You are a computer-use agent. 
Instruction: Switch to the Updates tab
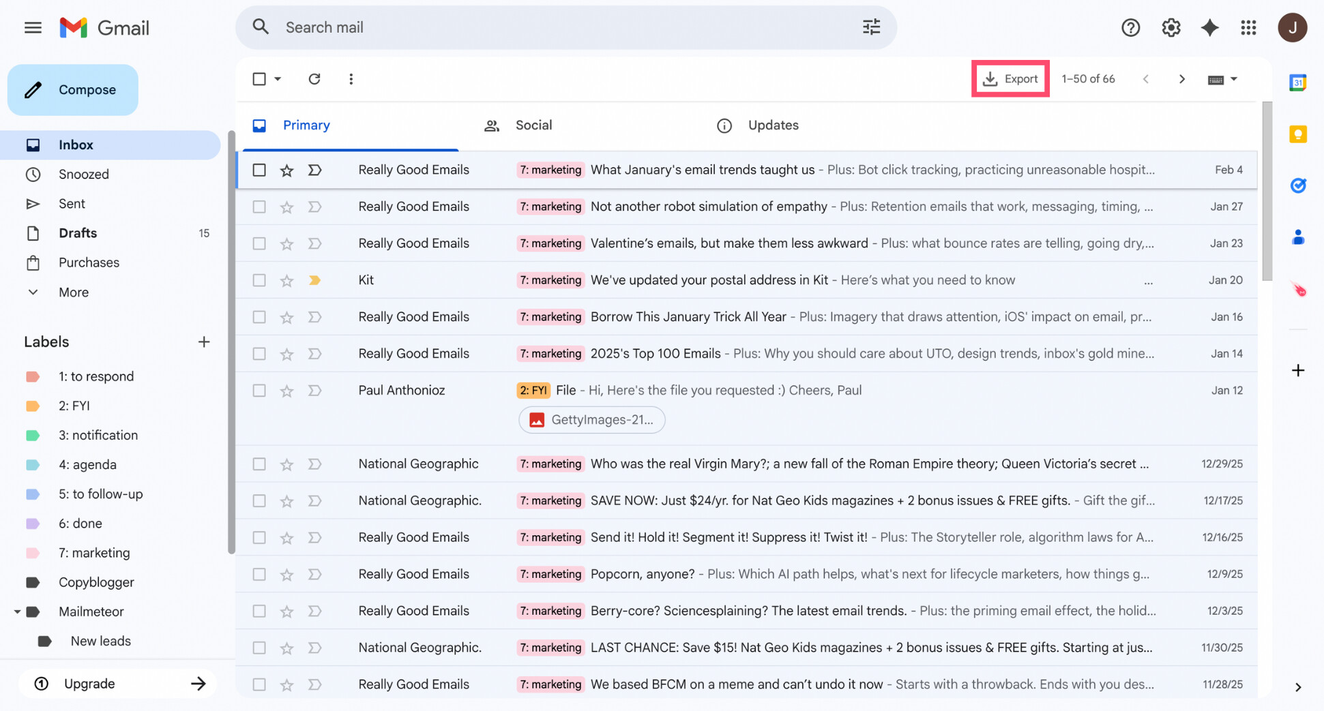pyautogui.click(x=773, y=125)
